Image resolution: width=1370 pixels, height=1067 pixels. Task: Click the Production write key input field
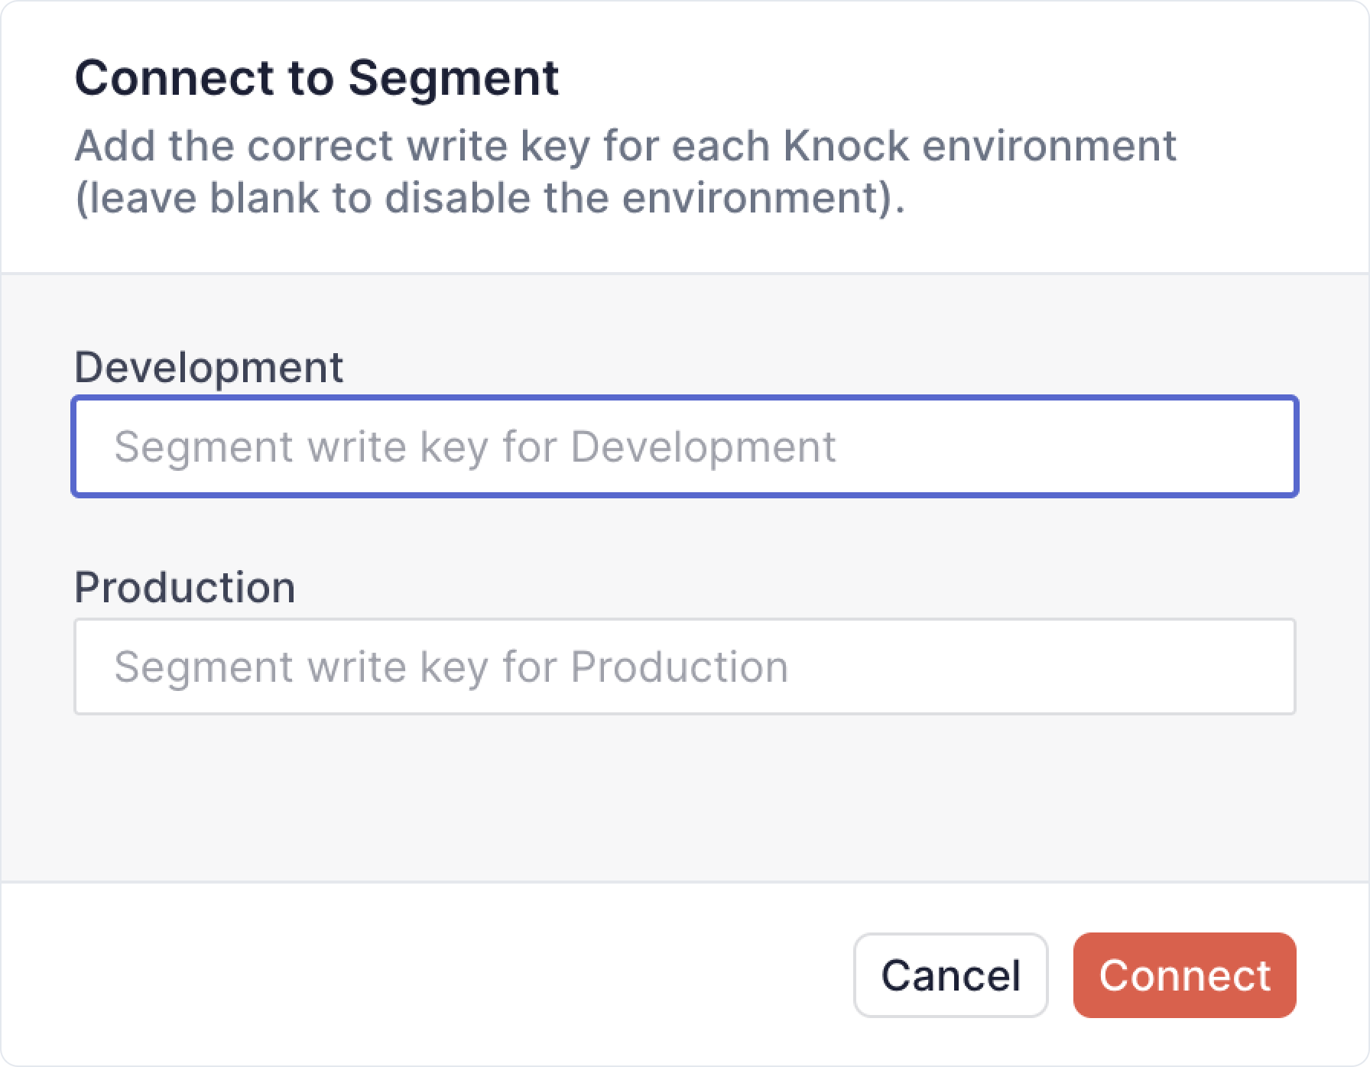(x=685, y=666)
